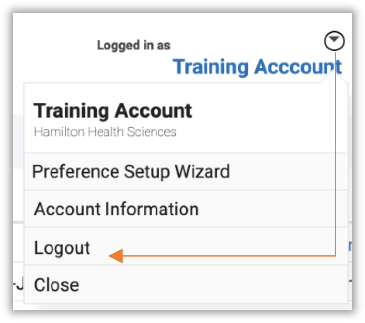
Task: Log out of the Training Account
Action: (62, 248)
